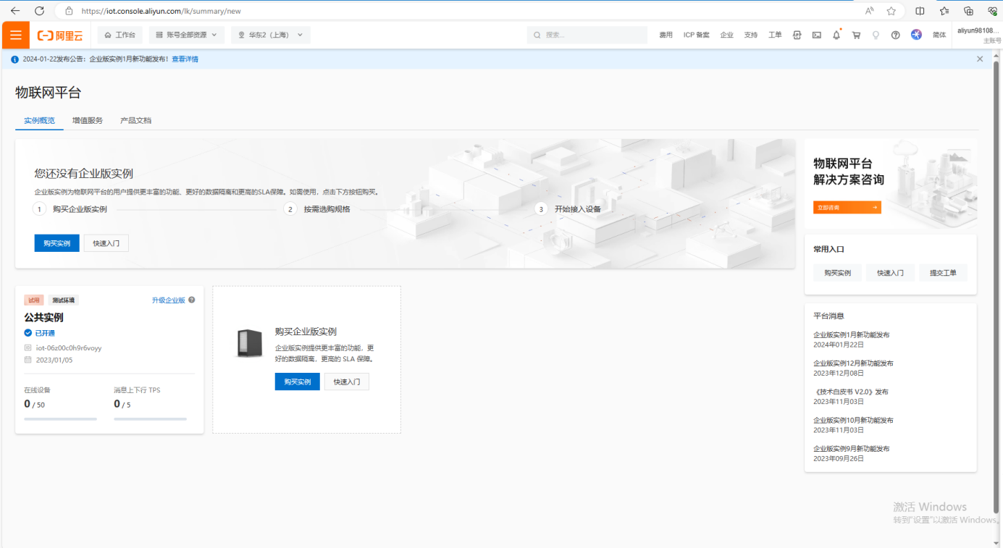
Task: Click the help icon beside 升级企业版
Action: [x=192, y=300]
